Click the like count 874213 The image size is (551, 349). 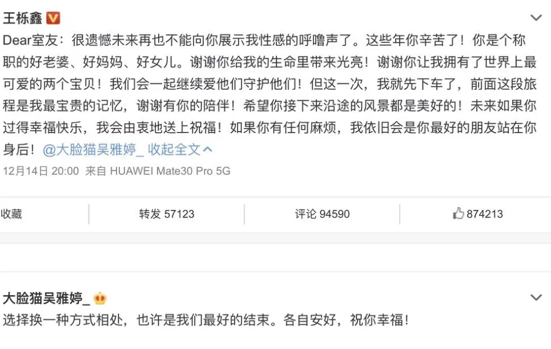tap(484, 214)
